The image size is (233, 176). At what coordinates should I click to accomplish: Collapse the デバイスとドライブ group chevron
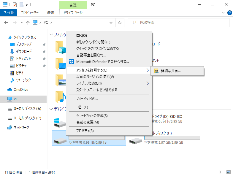point(51,109)
